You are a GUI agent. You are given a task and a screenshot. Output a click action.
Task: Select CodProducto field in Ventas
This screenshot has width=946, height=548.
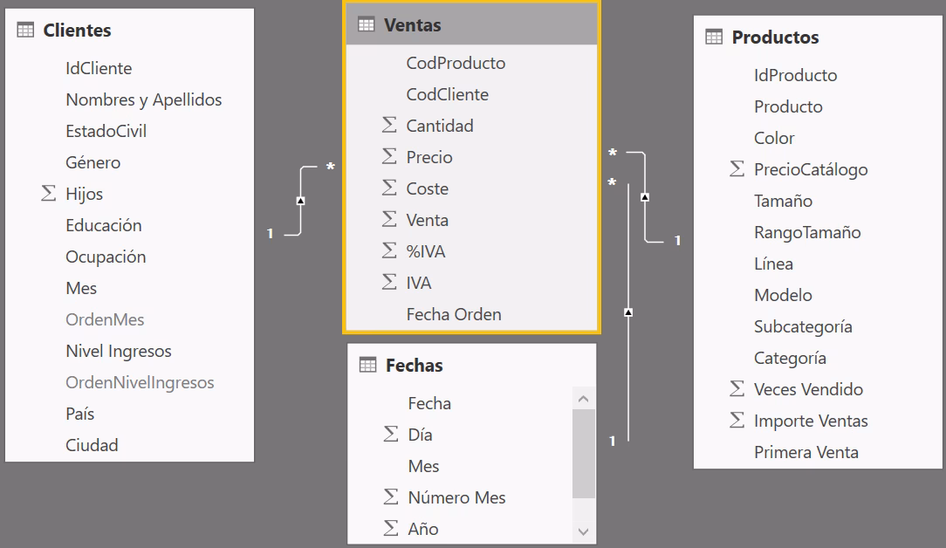[456, 63]
